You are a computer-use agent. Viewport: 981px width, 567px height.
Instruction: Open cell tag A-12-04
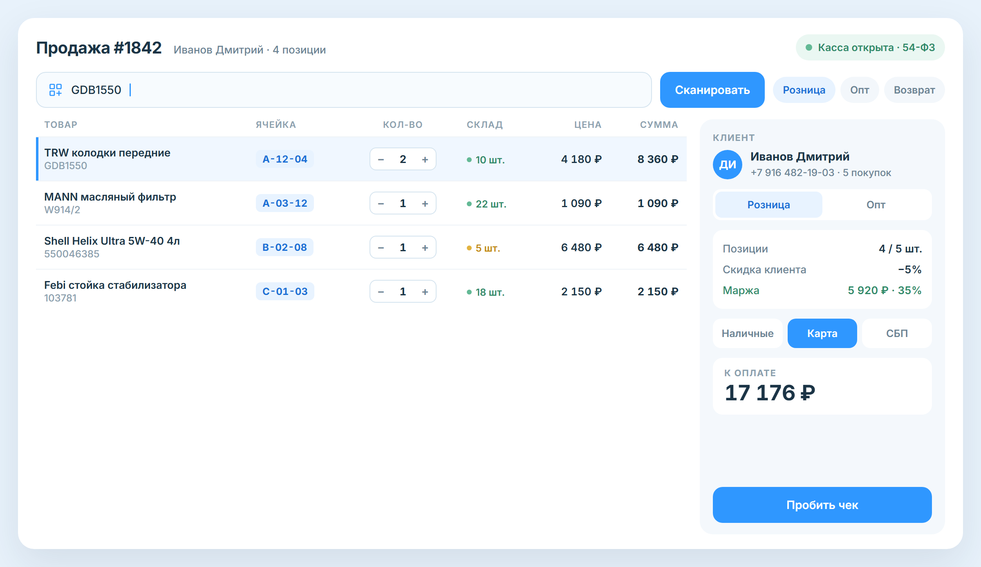click(284, 159)
